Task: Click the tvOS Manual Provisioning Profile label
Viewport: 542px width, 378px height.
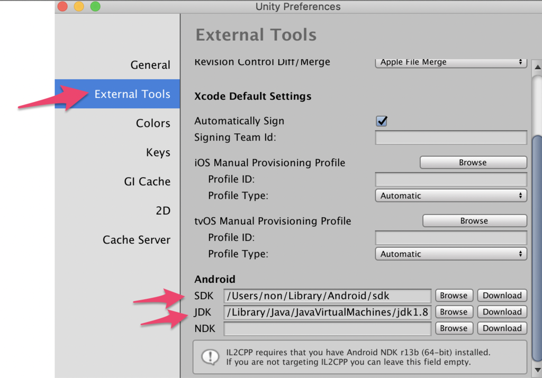Action: click(273, 221)
